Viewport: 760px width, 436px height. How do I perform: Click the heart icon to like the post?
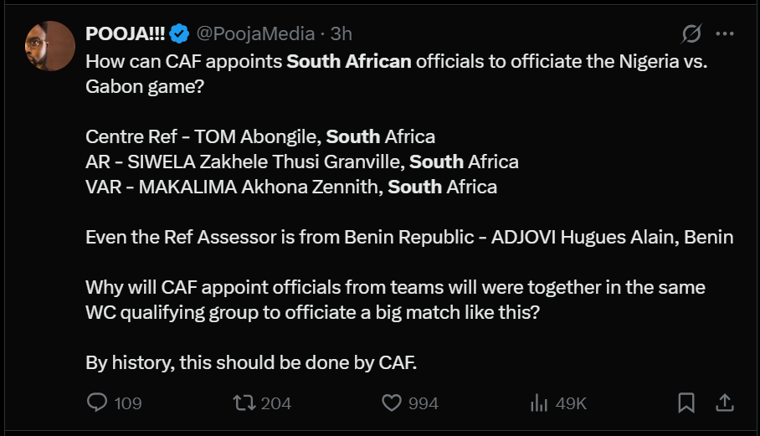point(392,403)
